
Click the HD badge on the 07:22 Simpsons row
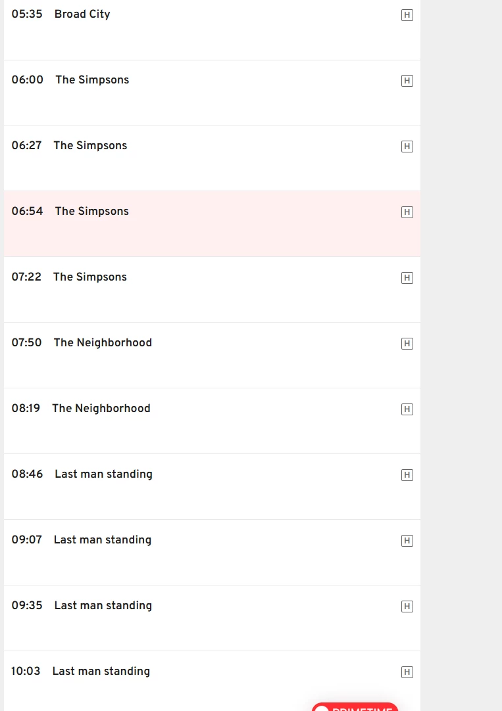pyautogui.click(x=407, y=278)
